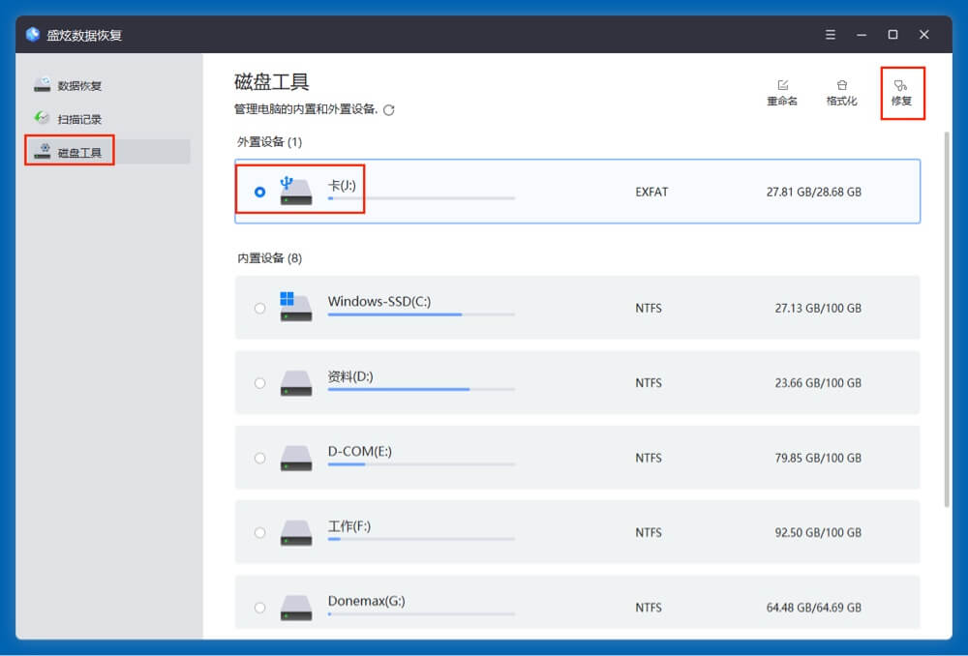968x656 pixels.
Task: Click the 重命名 rename icon
Action: pos(782,86)
